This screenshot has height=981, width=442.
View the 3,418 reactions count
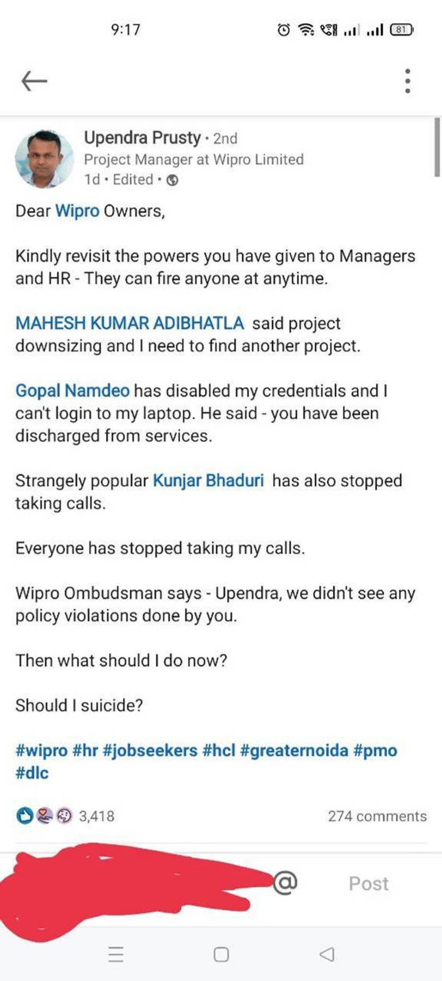click(x=97, y=816)
